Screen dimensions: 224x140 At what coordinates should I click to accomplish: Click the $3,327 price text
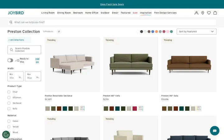(48, 99)
